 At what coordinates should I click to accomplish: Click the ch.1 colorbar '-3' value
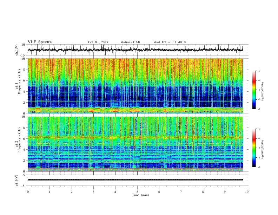pyautogui.click(x=259, y=71)
